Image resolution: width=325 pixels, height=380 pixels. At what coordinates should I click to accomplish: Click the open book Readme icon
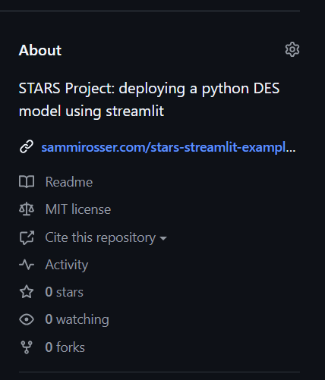(x=27, y=182)
